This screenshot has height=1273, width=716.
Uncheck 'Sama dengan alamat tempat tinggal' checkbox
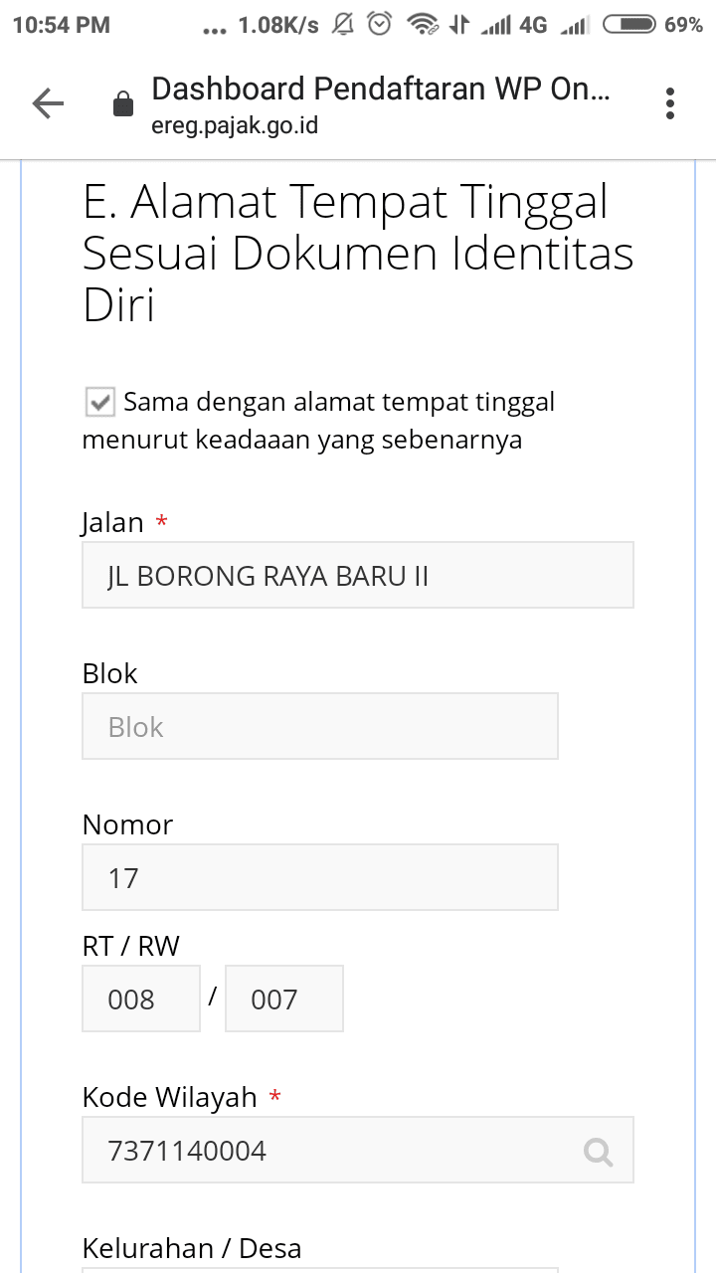100,403
